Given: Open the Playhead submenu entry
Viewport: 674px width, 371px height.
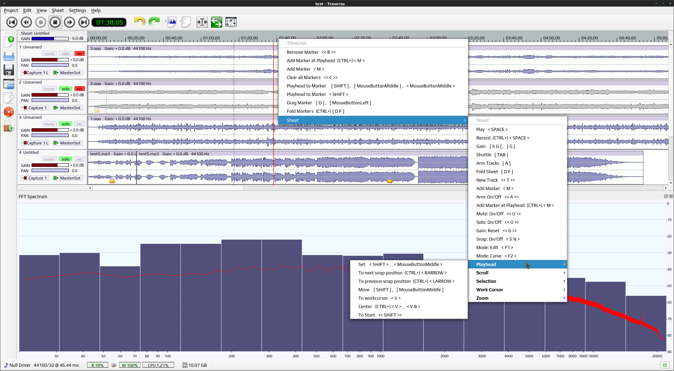Looking at the screenshot, I should 518,265.
